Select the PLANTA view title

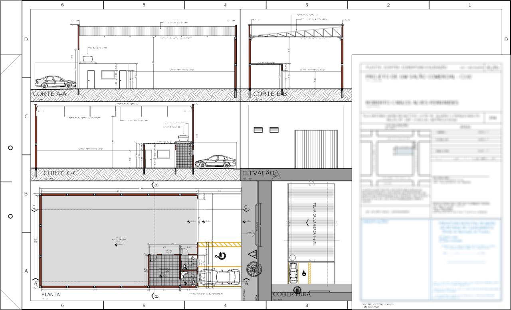point(51,294)
